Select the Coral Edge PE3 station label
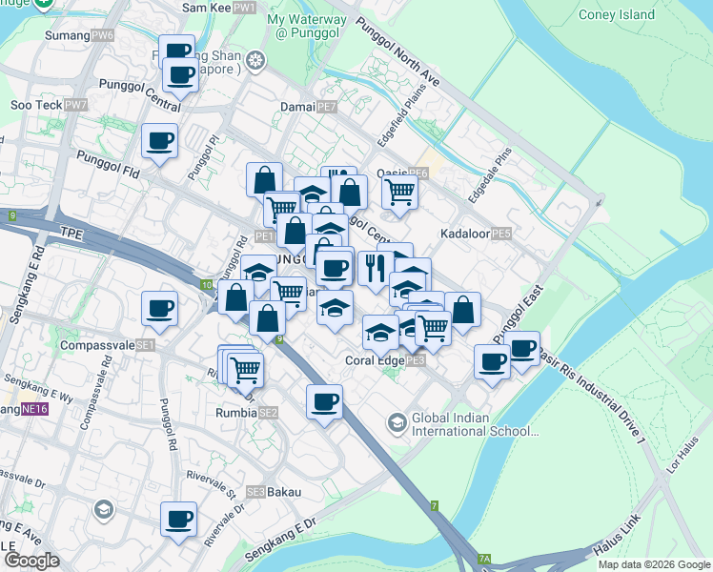Screen dimensions: 713x572 click(x=386, y=360)
